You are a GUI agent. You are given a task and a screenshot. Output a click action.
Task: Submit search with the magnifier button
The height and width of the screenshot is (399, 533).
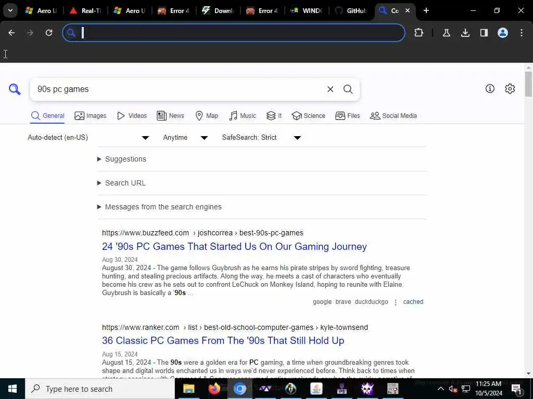coord(348,89)
